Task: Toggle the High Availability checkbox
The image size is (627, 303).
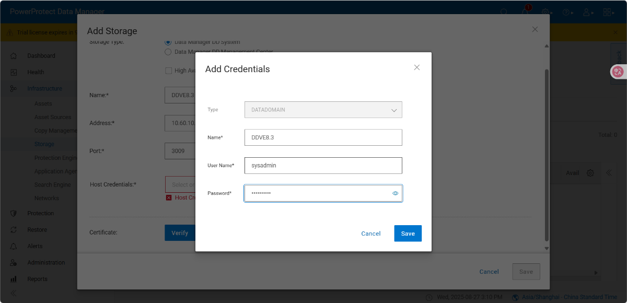Action: point(168,71)
